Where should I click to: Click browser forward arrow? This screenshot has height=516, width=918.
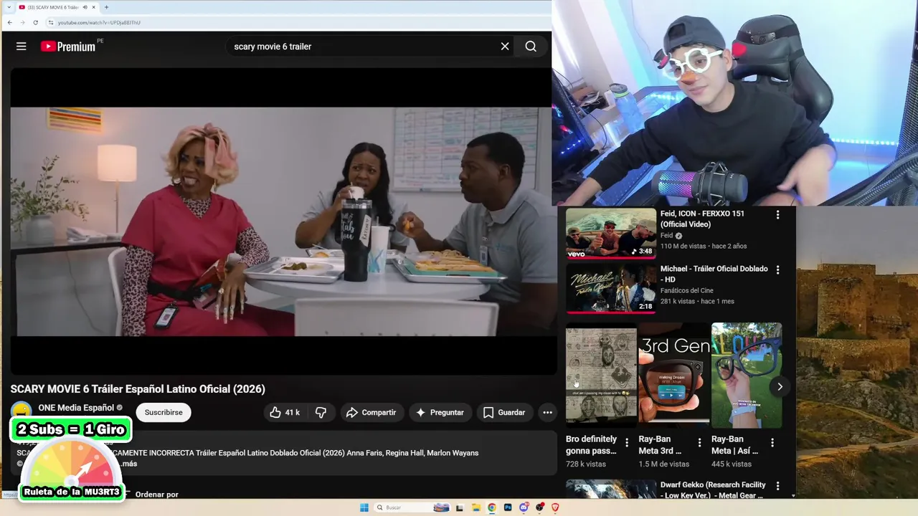[x=22, y=22]
